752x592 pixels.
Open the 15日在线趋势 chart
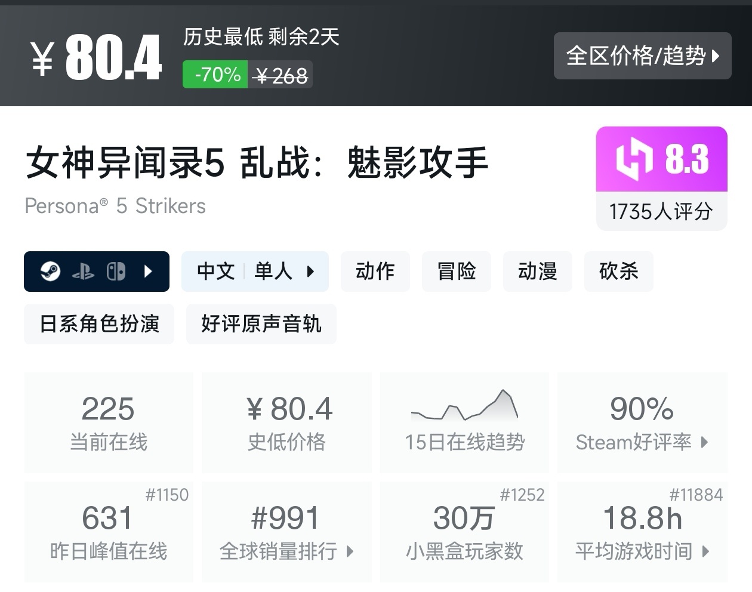tap(465, 423)
